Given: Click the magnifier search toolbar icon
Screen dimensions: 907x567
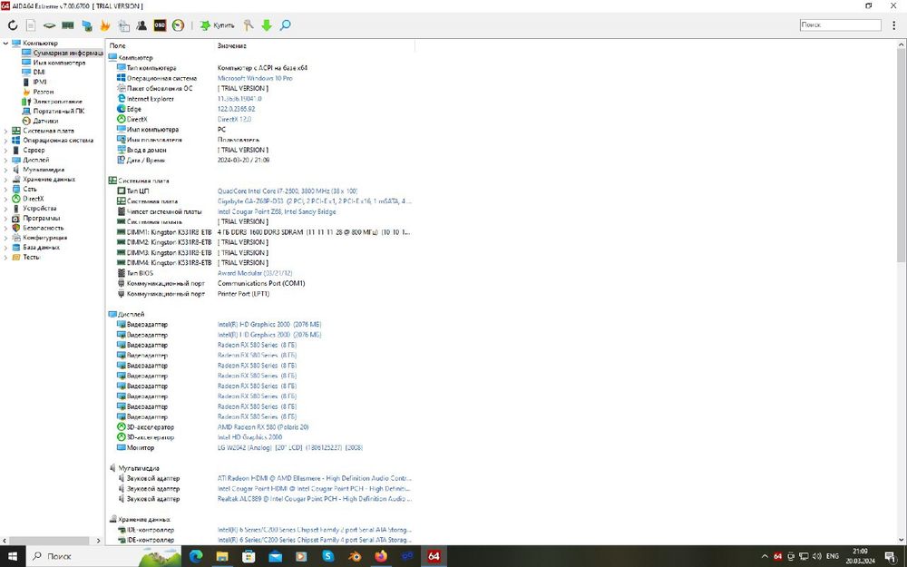Looking at the screenshot, I should coord(285,25).
